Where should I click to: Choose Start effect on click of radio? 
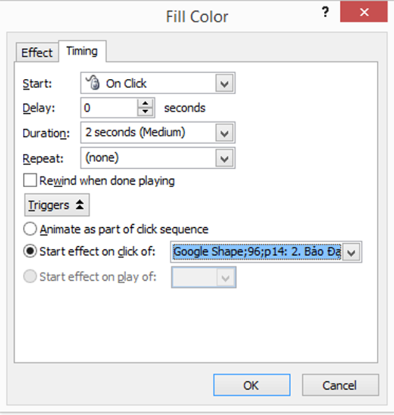point(30,251)
